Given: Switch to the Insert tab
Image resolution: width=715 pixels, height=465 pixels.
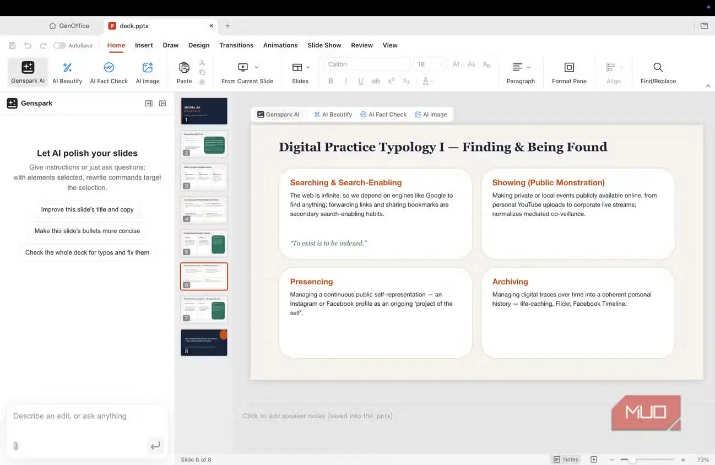Looking at the screenshot, I should point(144,45).
